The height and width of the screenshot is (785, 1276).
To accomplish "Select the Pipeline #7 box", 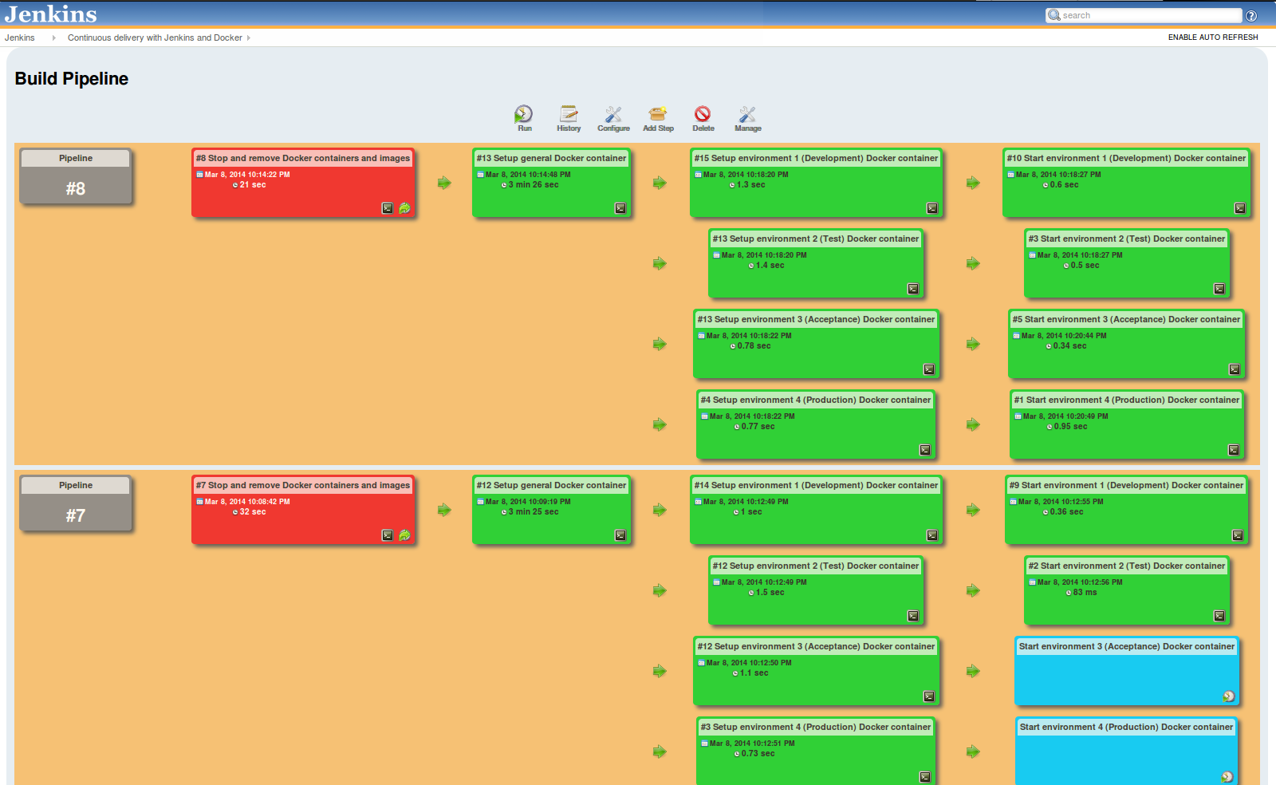I will pos(76,504).
